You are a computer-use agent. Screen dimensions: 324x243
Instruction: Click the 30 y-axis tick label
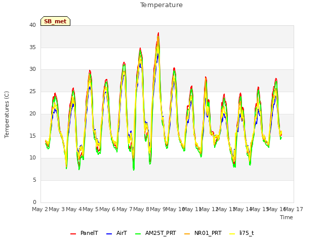tap(32, 69)
